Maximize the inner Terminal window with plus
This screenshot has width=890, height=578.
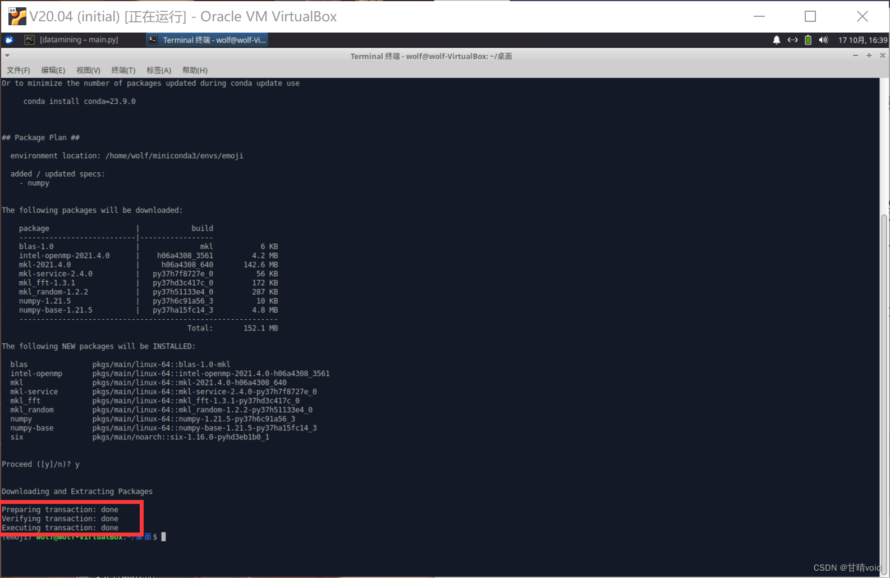coord(869,56)
